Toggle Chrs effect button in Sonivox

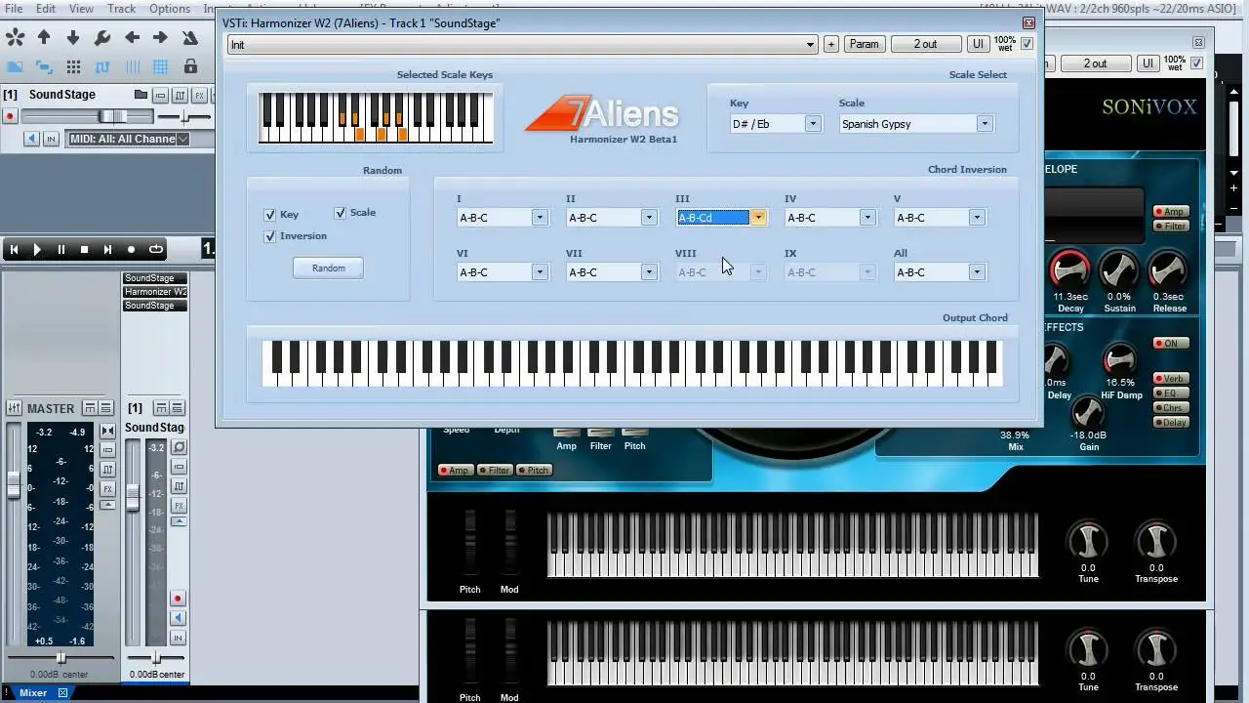(1170, 408)
